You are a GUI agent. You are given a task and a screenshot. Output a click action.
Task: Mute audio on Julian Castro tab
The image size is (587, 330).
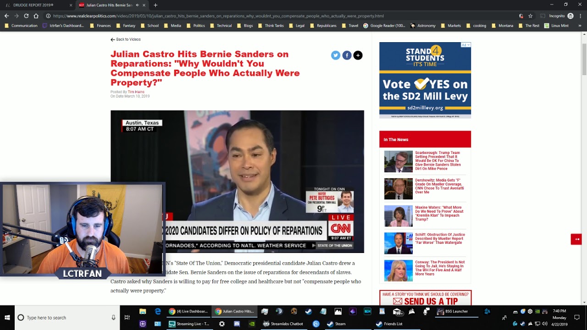pyautogui.click(x=137, y=5)
